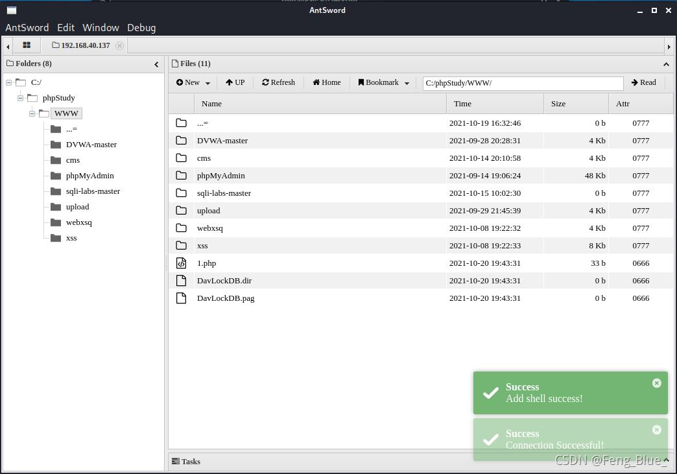Open the Edit menu
This screenshot has height=474, width=677.
click(x=66, y=28)
